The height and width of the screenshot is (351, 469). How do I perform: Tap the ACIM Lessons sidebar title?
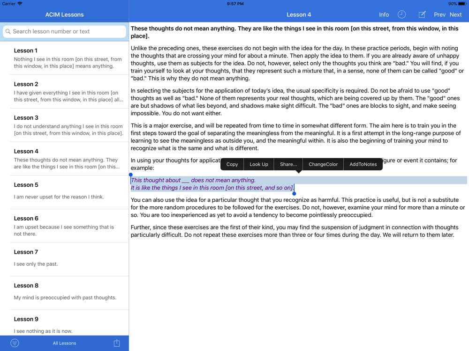64,15
